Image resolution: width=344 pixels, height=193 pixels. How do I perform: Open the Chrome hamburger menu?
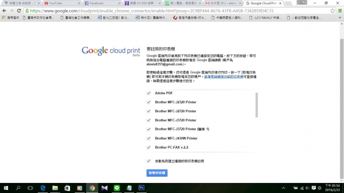point(340,11)
